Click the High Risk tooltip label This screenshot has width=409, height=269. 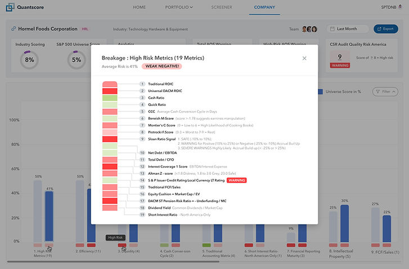[x=115, y=238]
